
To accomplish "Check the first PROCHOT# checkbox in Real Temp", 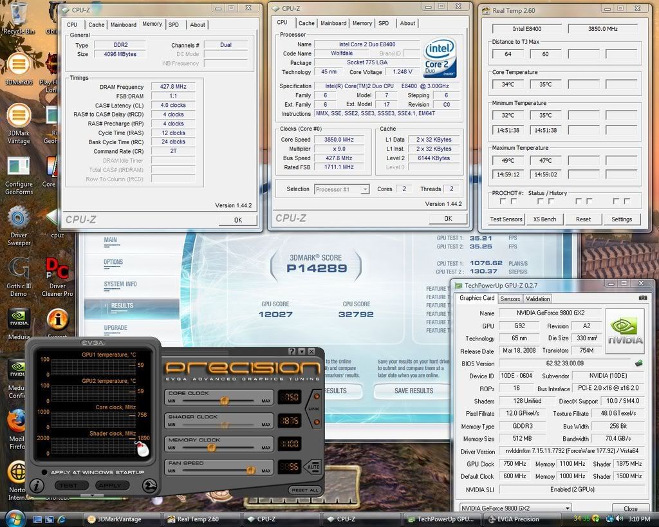I will (503, 201).
